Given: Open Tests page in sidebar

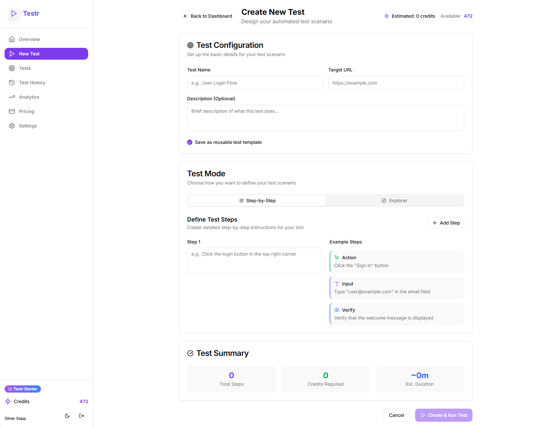Looking at the screenshot, I should pyautogui.click(x=46, y=68).
